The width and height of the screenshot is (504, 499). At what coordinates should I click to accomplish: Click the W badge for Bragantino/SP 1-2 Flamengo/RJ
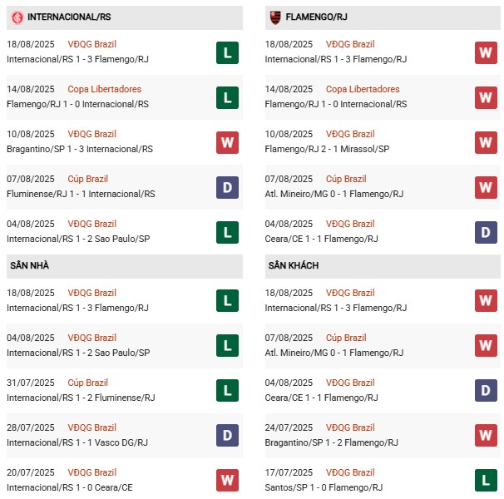coord(486,436)
